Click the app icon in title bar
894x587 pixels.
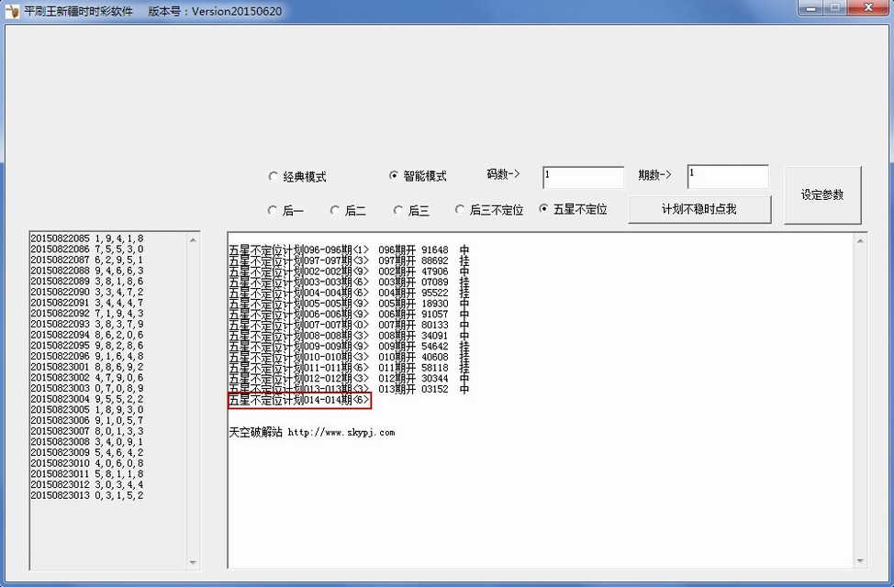click(x=13, y=11)
